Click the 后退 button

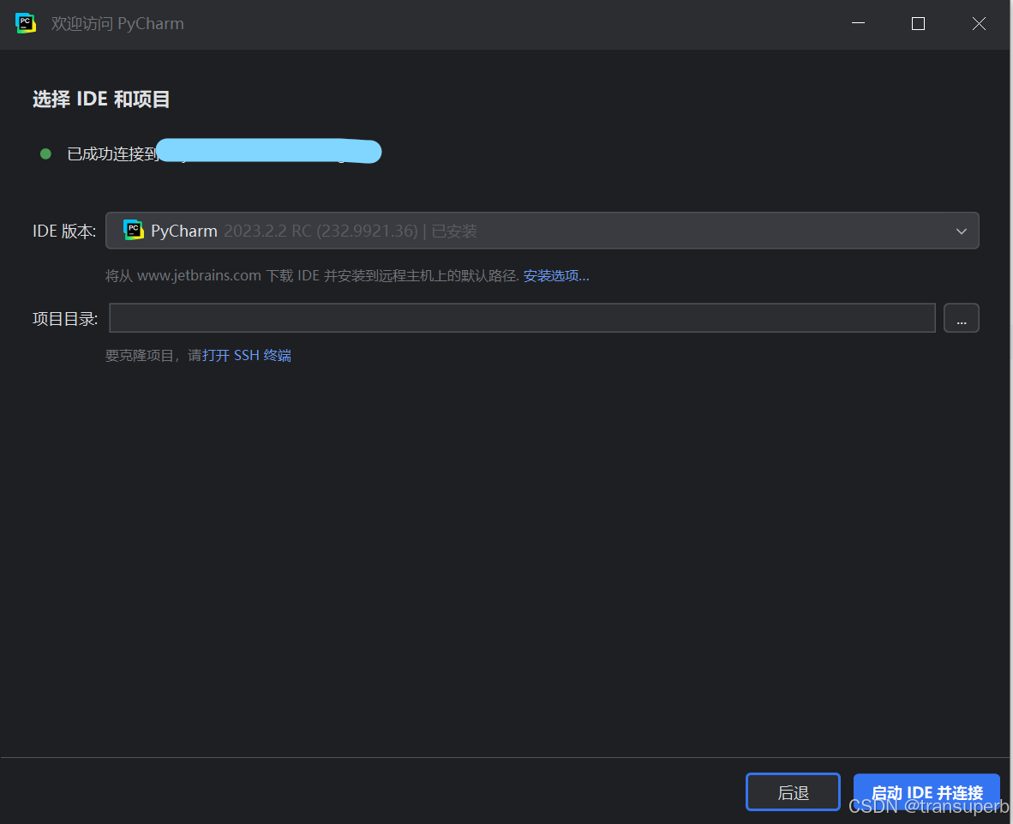click(793, 791)
